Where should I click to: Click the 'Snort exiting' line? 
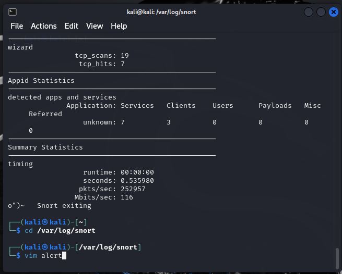coord(64,206)
